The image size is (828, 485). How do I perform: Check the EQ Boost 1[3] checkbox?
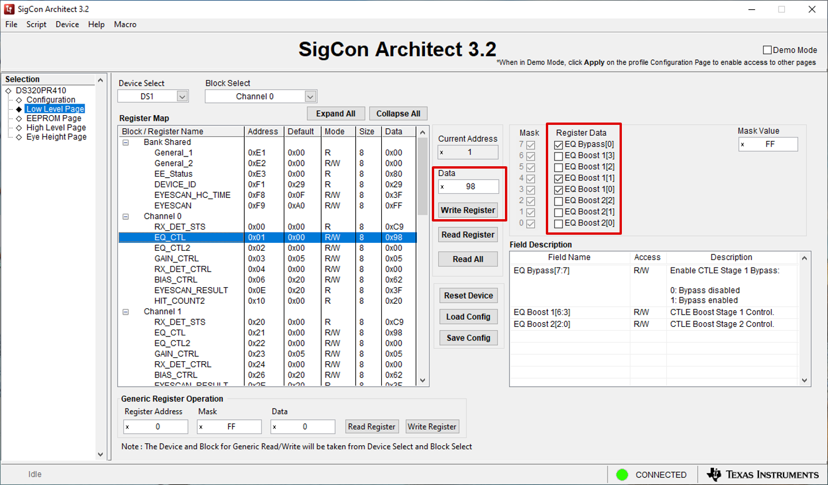[558, 156]
